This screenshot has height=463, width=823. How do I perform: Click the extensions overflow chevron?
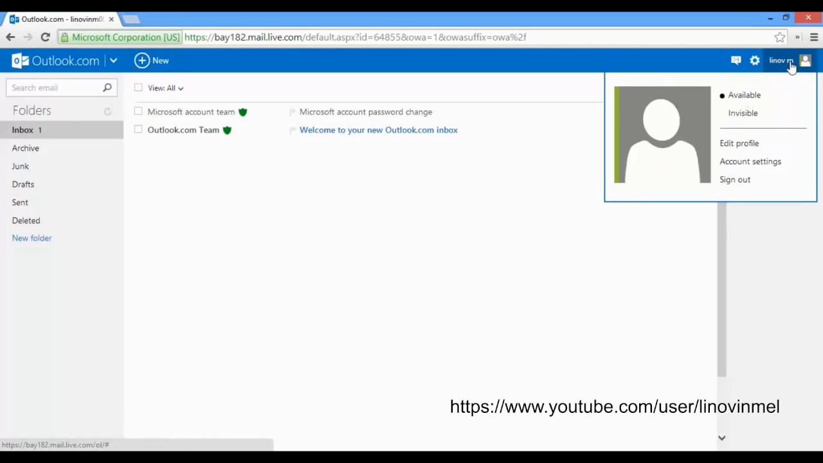pos(797,37)
